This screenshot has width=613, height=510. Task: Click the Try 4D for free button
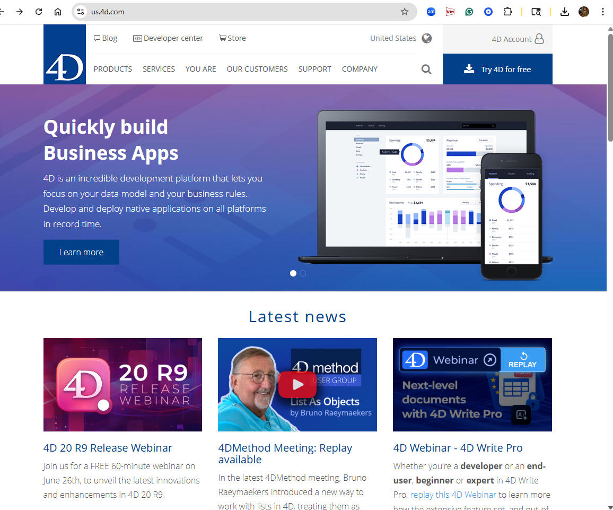coord(497,69)
